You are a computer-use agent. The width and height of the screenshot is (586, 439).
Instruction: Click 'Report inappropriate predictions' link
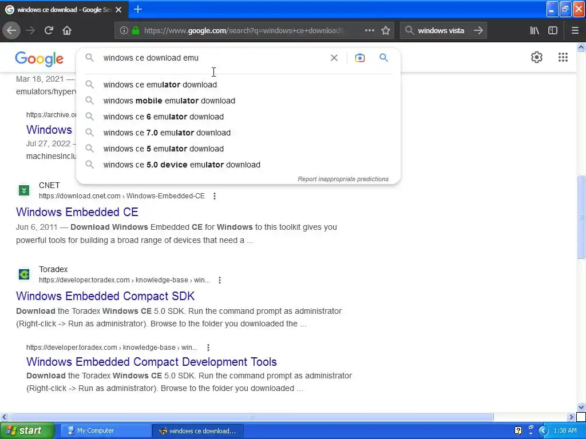point(343,179)
